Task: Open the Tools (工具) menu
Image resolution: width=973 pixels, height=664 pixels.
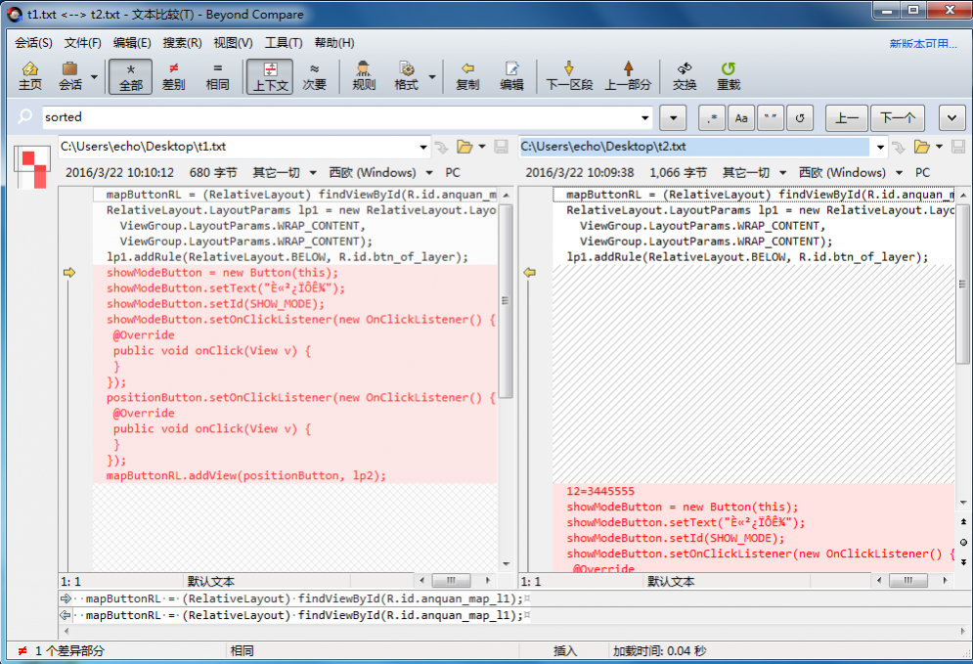Action: [x=283, y=43]
